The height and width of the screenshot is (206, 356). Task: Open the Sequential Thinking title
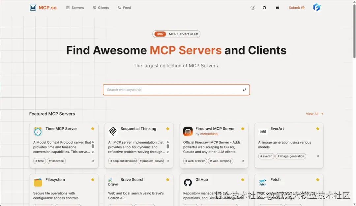point(138,129)
